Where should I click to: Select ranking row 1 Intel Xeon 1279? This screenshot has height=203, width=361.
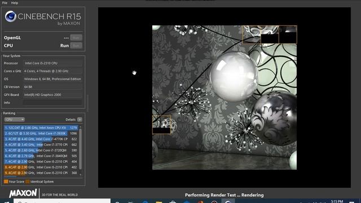click(41, 127)
